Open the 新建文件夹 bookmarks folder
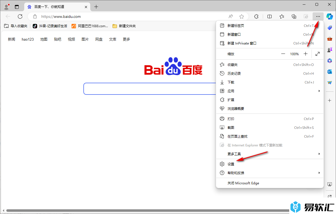Screen dimensions: 336x214 124,26
